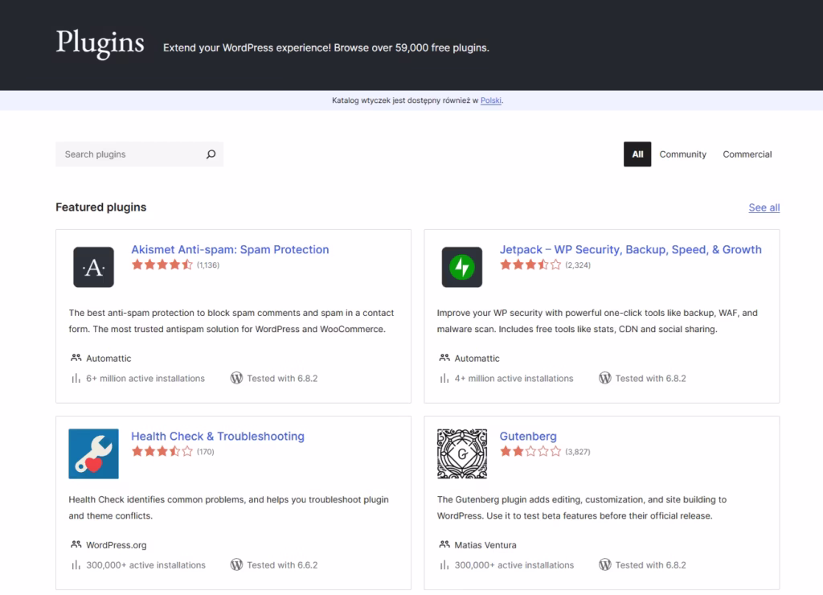823x595 pixels.
Task: Click the author icon next to Matias Ventura
Action: 444,545
